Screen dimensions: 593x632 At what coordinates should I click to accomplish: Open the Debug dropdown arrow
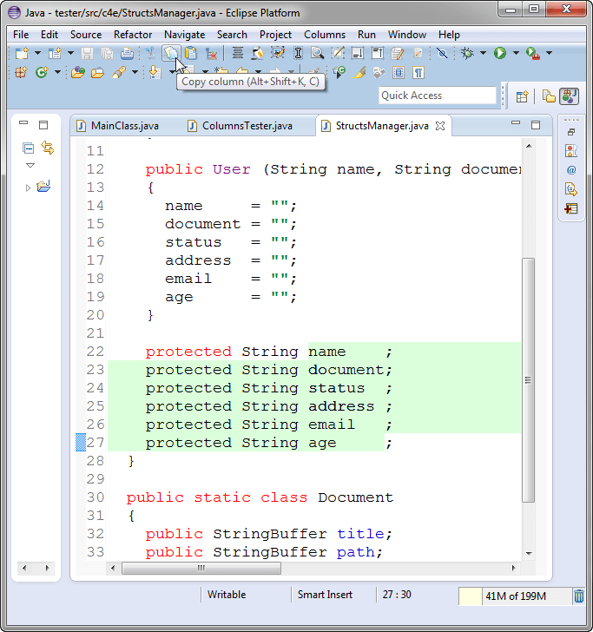click(x=483, y=53)
